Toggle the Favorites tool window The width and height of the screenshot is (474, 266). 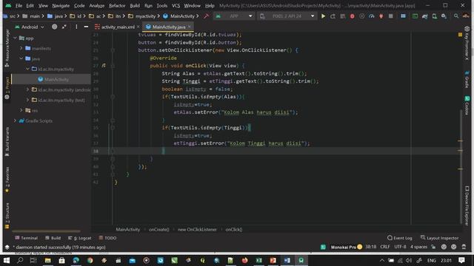7,180
